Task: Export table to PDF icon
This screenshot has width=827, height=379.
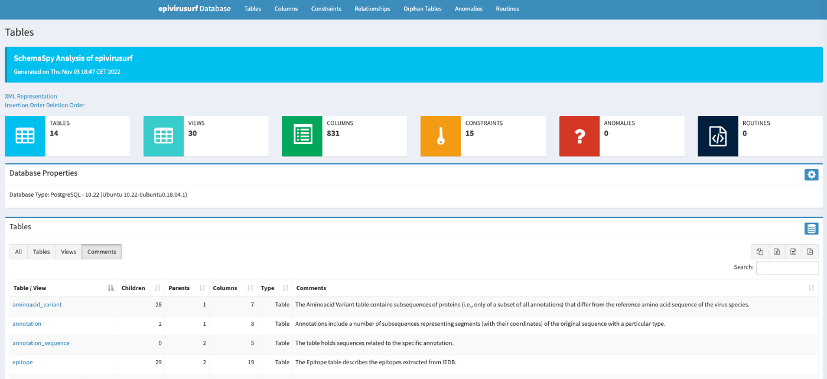Action: [810, 252]
